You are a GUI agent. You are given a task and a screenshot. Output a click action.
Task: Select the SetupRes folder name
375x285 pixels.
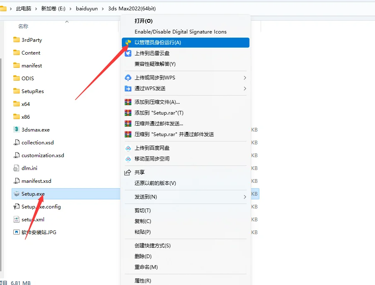click(x=33, y=91)
